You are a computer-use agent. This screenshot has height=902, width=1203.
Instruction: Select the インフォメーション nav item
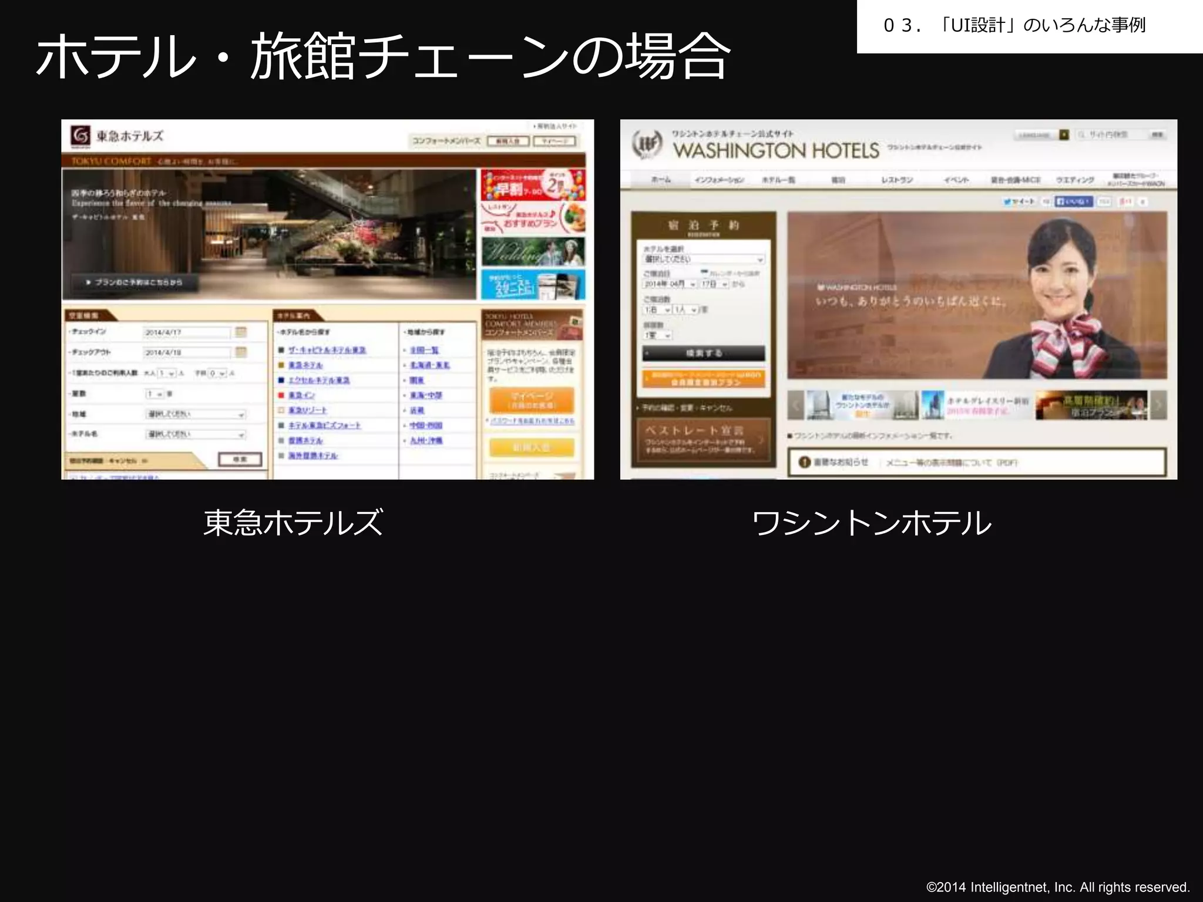[719, 180]
